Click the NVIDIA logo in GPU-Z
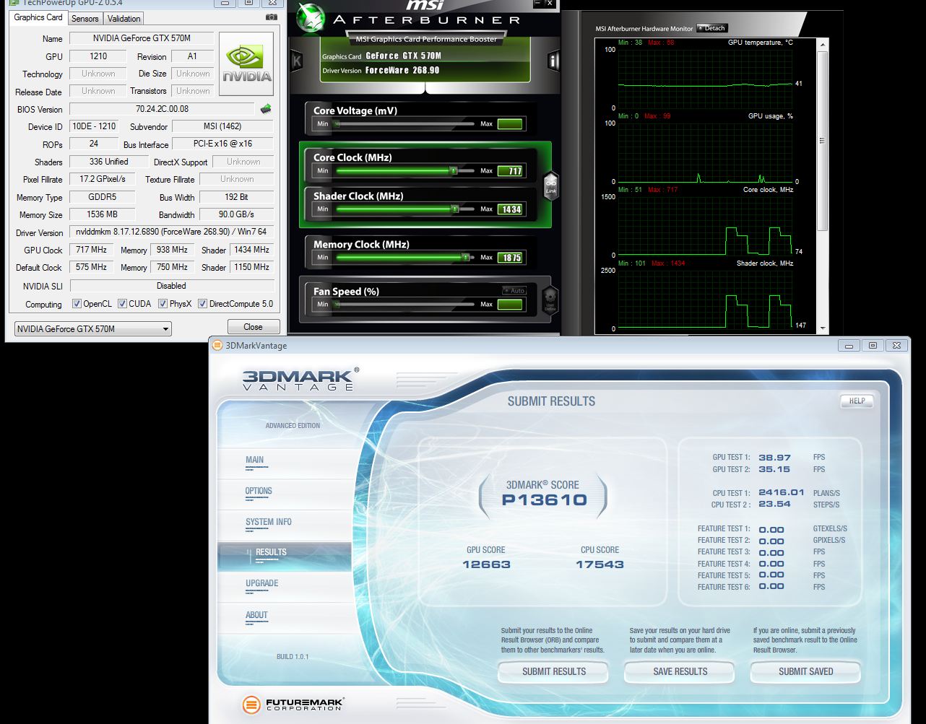The image size is (926, 724). point(246,64)
